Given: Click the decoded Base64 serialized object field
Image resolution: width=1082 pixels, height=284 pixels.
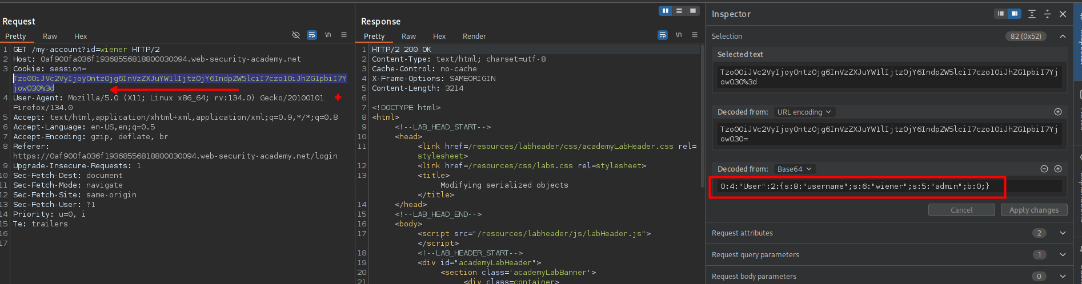Looking at the screenshot, I should (854, 186).
